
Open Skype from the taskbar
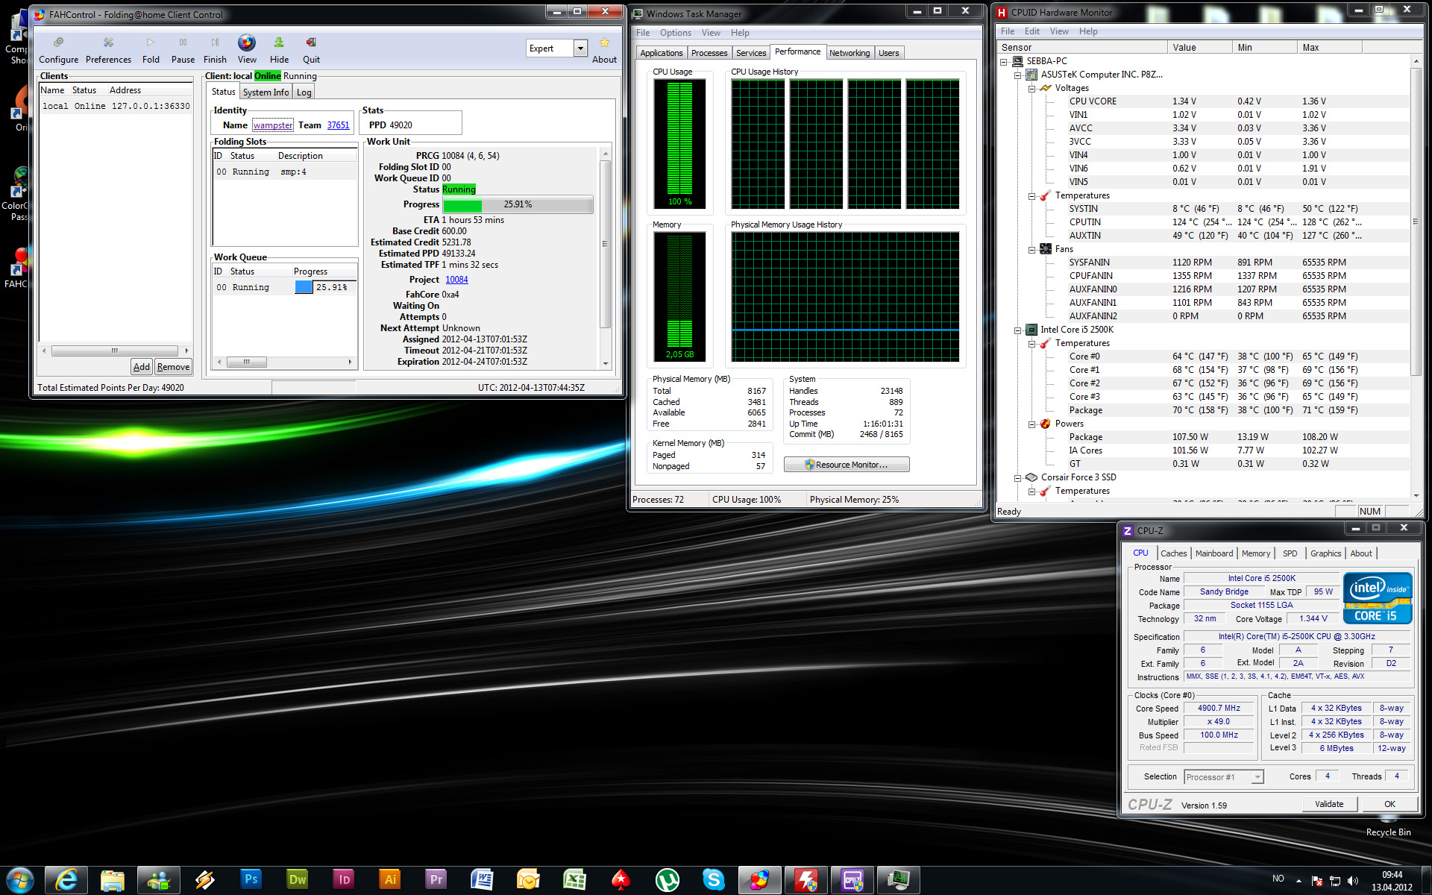(713, 880)
